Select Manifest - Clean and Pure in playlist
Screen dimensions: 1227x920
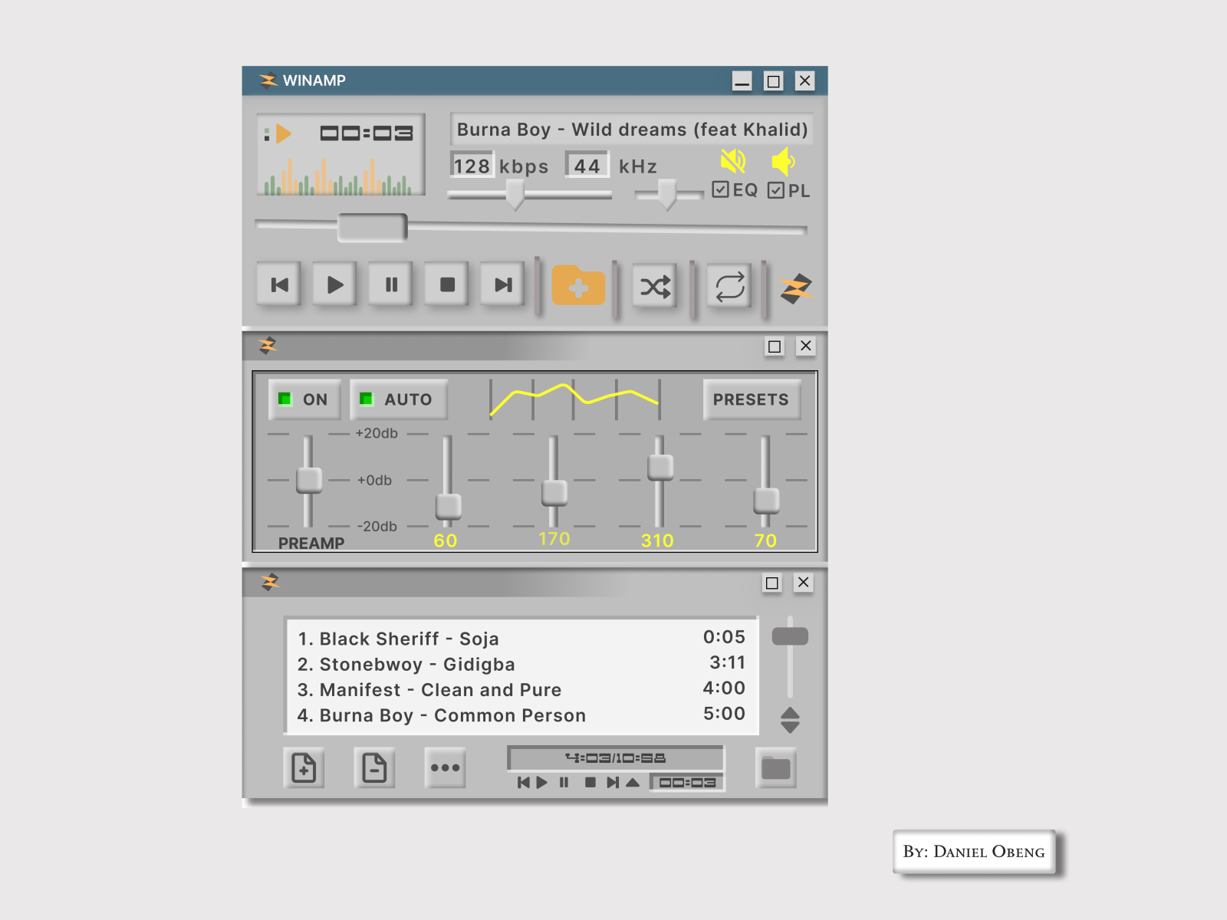[429, 689]
